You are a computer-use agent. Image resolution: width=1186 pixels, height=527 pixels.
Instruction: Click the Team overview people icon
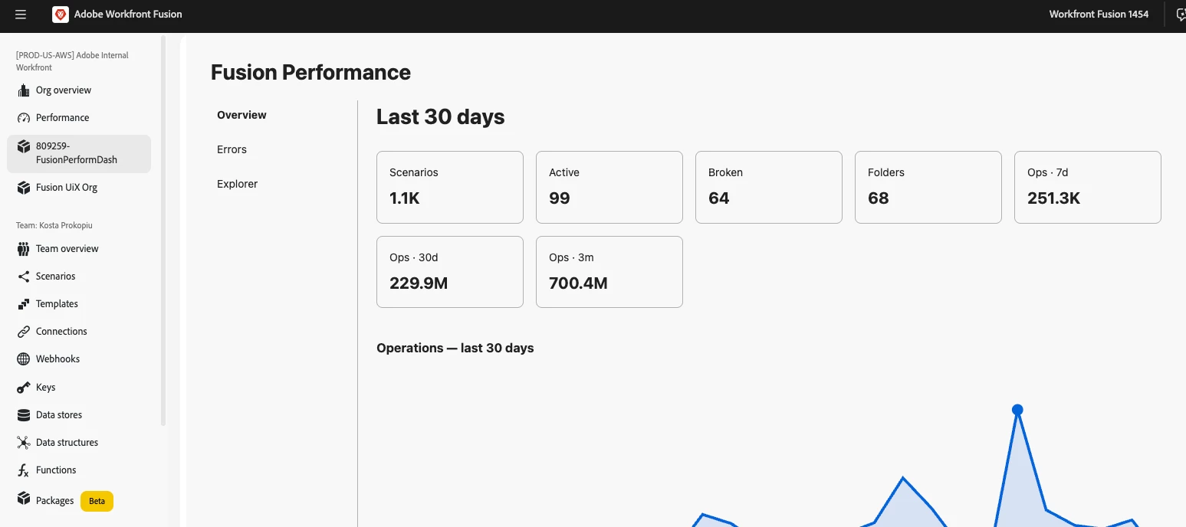[23, 249]
